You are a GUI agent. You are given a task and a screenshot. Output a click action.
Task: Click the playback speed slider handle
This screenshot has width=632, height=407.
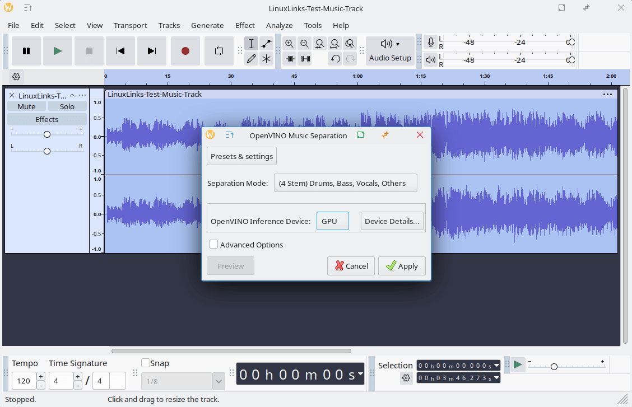554,366
